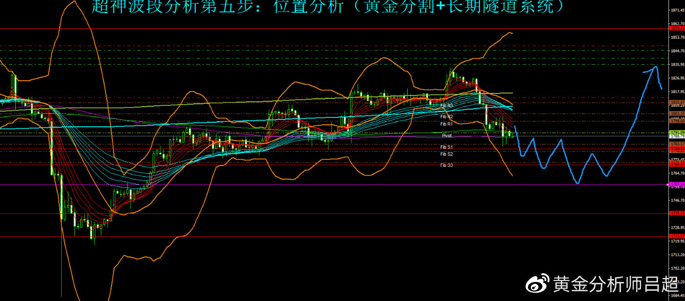The width and height of the screenshot is (685, 301).
Task: Click the 1826.95 price axis value
Action: pos(678,78)
